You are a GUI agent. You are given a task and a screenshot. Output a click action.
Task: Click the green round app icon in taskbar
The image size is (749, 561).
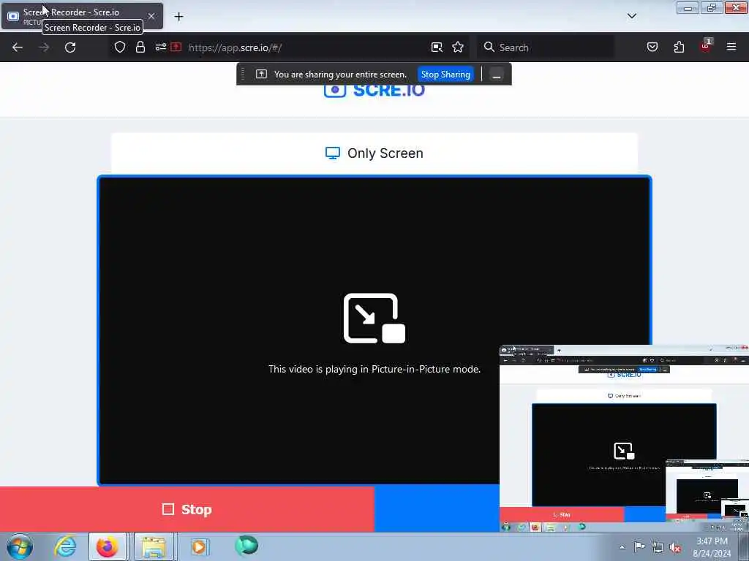tap(246, 546)
